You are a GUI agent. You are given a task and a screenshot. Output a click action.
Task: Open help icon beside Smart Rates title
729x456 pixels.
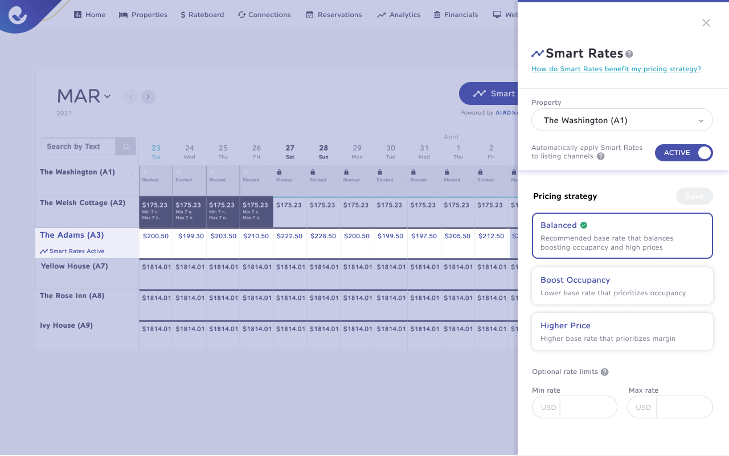(629, 54)
